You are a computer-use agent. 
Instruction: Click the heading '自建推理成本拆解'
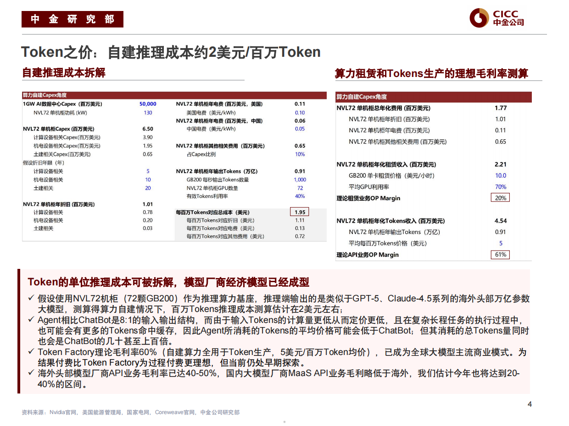[64, 72]
